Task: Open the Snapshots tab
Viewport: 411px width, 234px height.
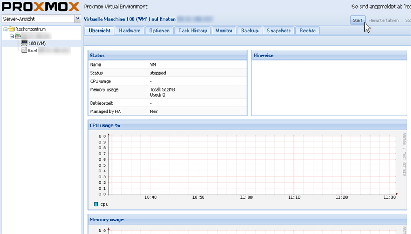Action: [279, 31]
